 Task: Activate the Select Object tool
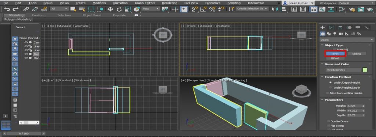click(x=73, y=9)
